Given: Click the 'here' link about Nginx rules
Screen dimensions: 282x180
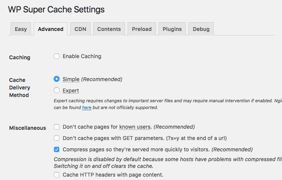Looking at the screenshot, I should click(86, 108).
